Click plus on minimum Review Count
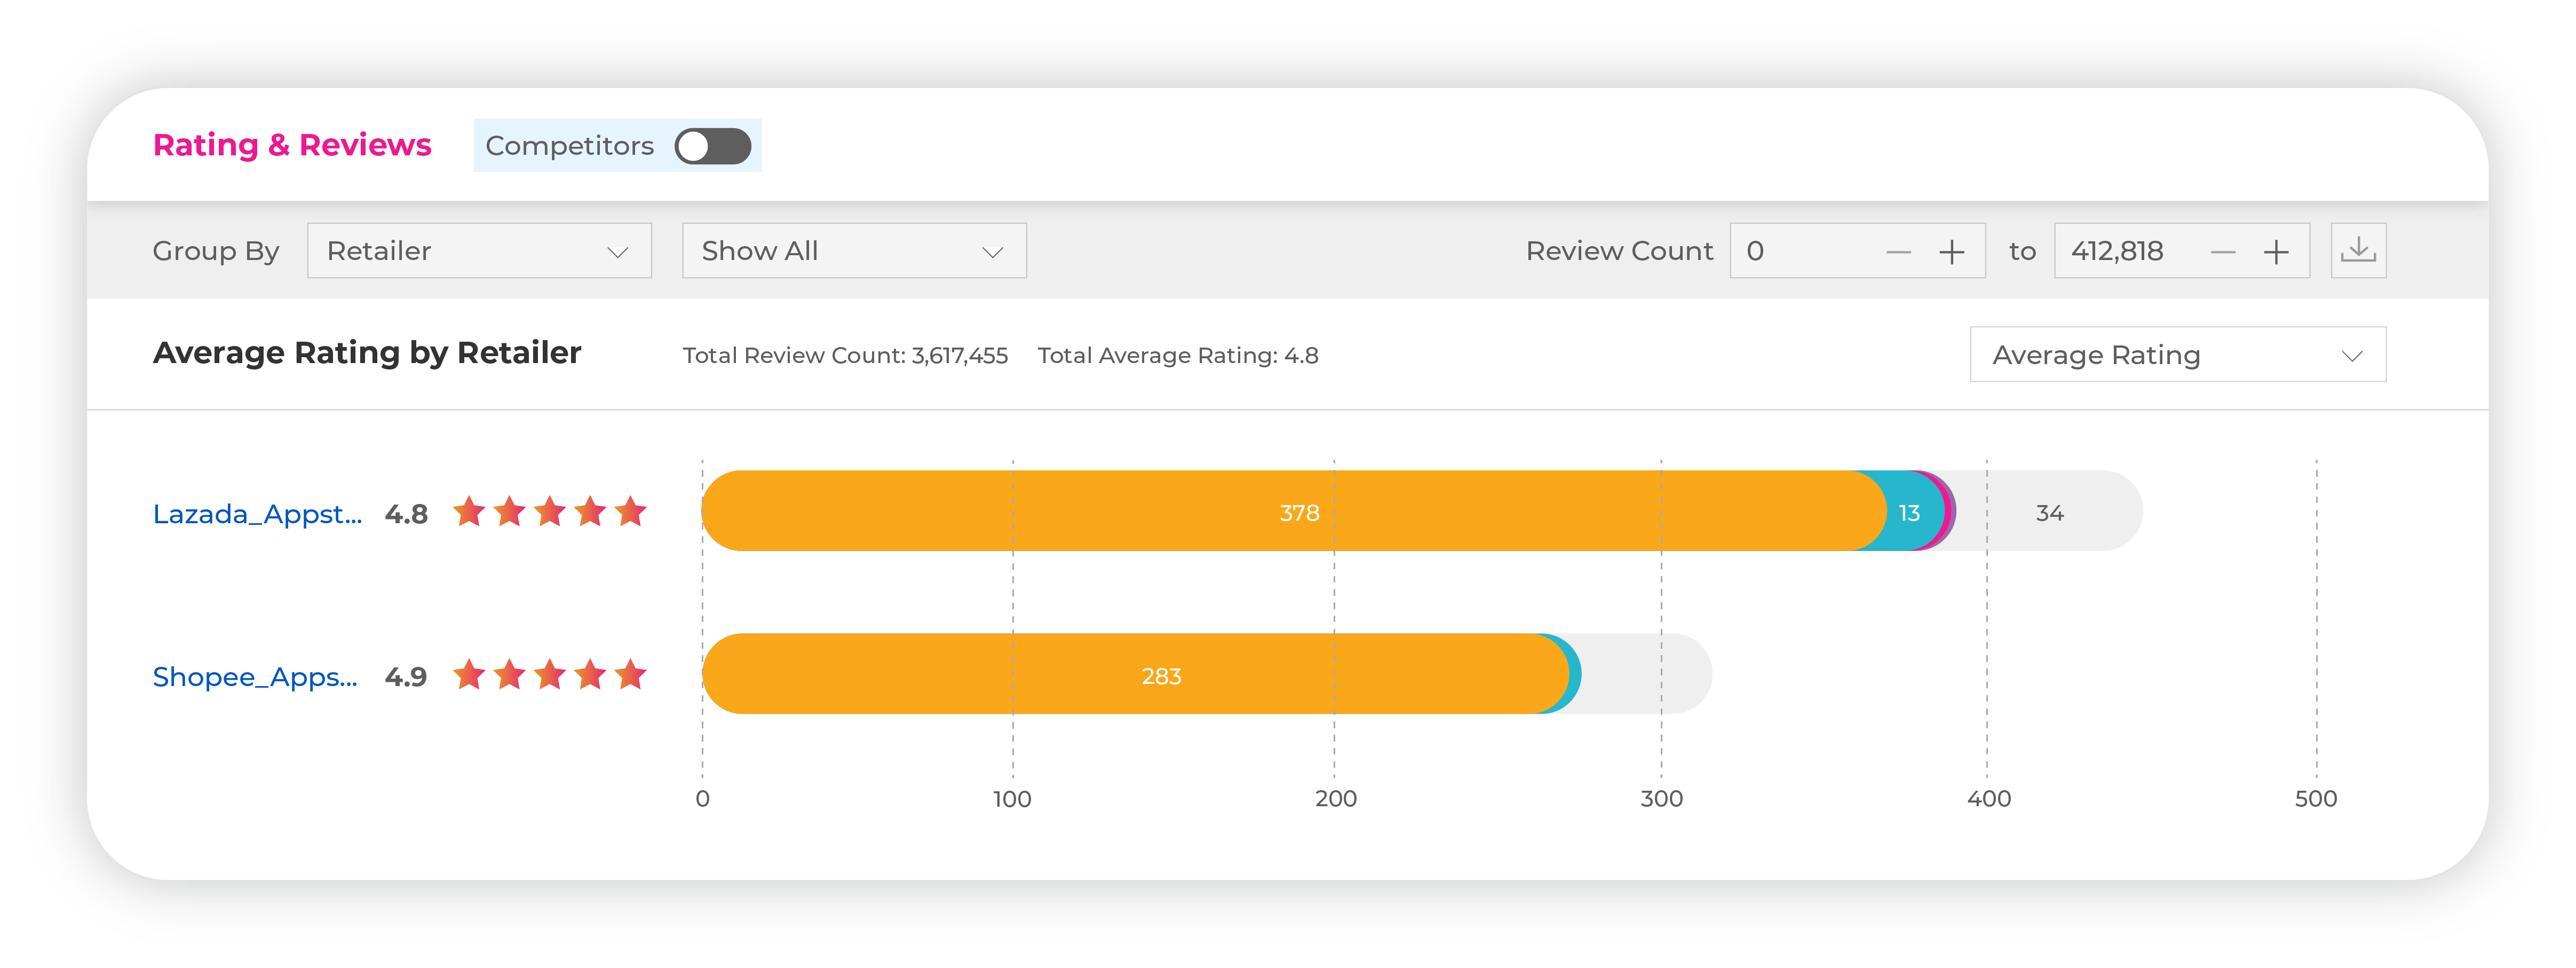2576x968 pixels. coord(1951,252)
